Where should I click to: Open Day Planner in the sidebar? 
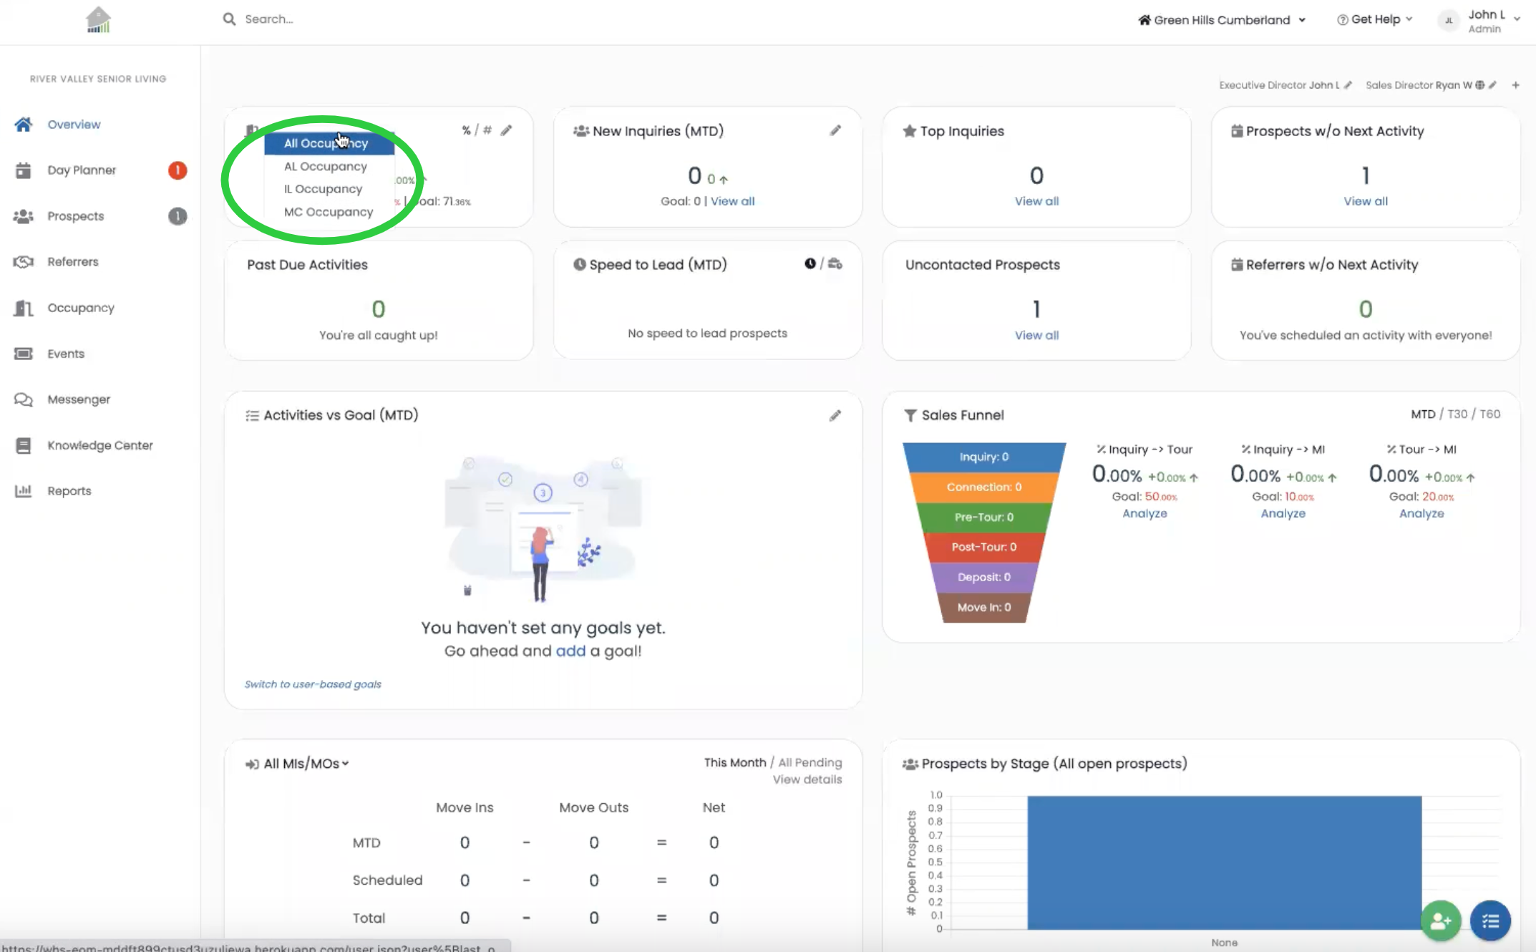coord(82,170)
